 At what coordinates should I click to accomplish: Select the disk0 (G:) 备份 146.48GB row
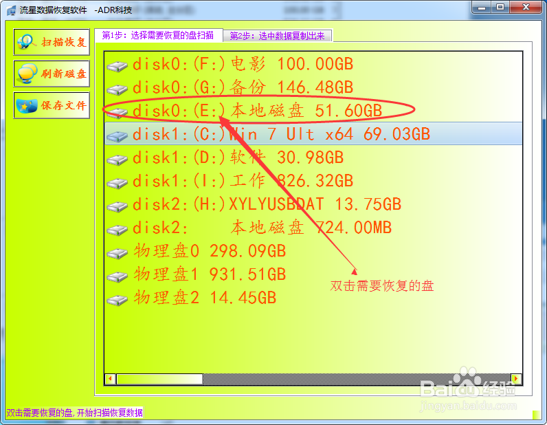[x=313, y=87]
